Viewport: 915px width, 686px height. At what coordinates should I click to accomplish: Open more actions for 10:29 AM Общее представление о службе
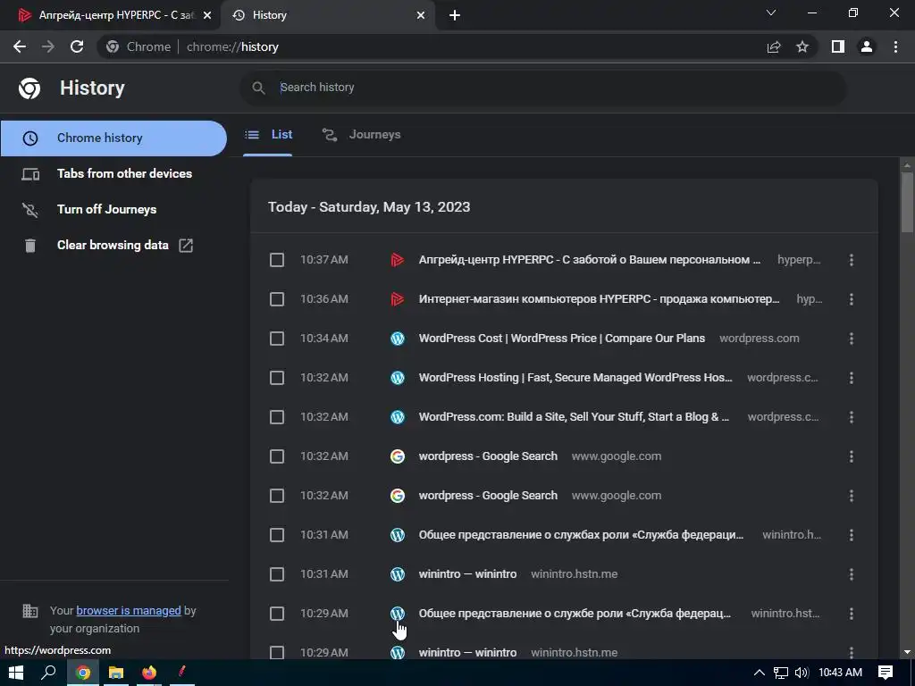click(x=852, y=614)
